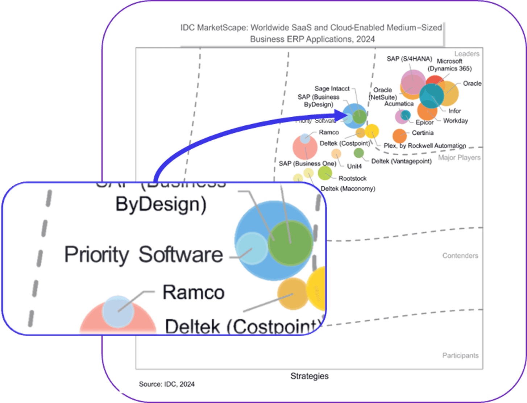Image resolution: width=527 pixels, height=403 pixels.
Task: Click the 'Acumatica' label
Action: 399,104
